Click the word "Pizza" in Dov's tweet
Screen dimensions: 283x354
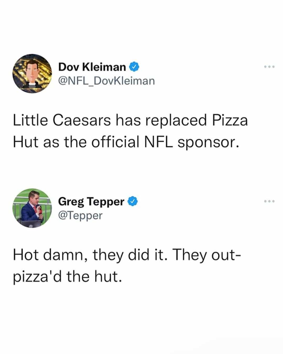[230, 120]
